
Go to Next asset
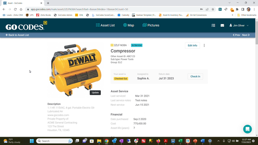[x=246, y=35]
